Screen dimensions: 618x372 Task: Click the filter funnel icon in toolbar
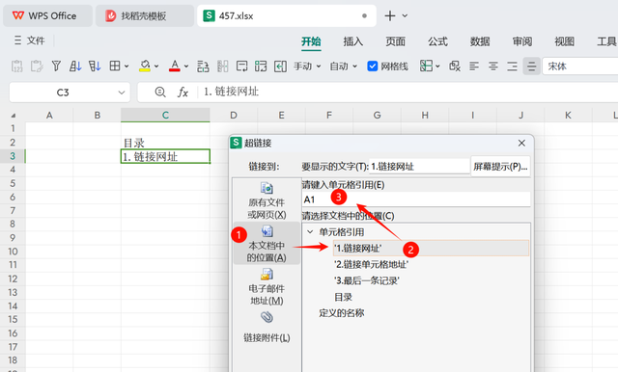point(56,66)
